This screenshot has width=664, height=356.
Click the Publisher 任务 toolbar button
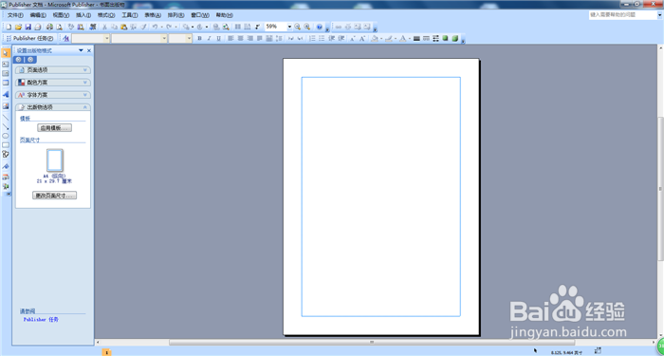coord(29,39)
